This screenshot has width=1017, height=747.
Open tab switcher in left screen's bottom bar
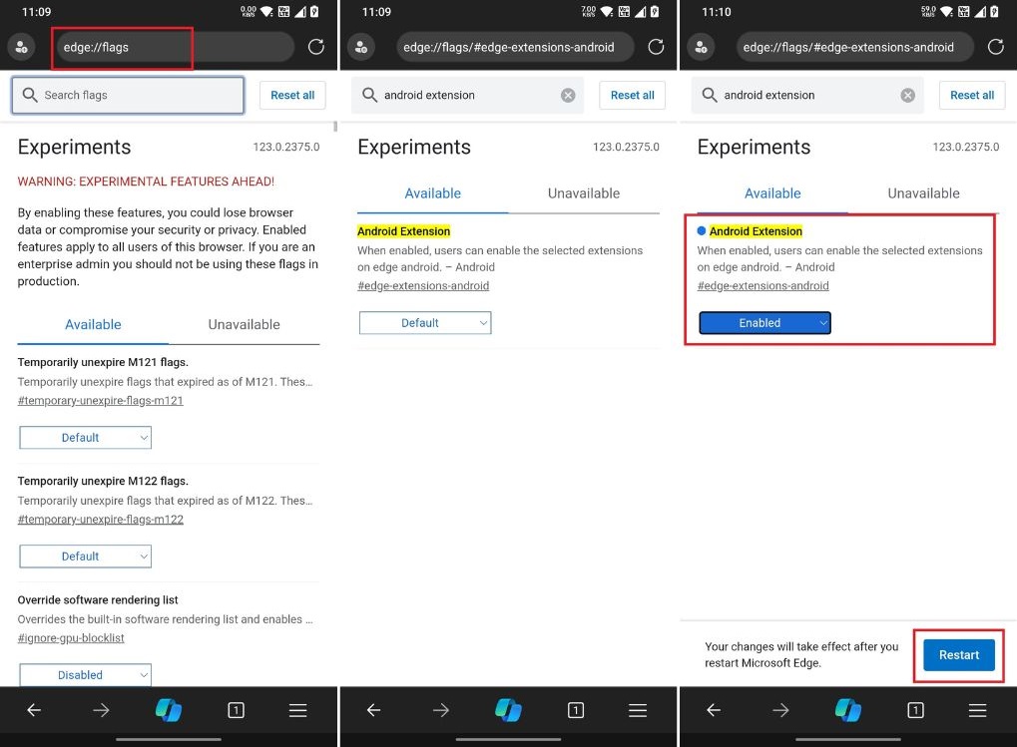pyautogui.click(x=236, y=710)
